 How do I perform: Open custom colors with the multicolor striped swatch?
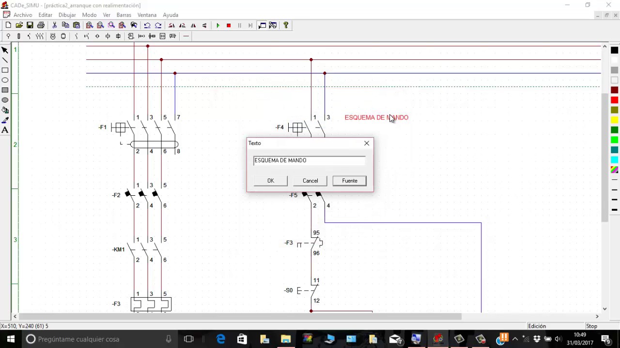[614, 170]
